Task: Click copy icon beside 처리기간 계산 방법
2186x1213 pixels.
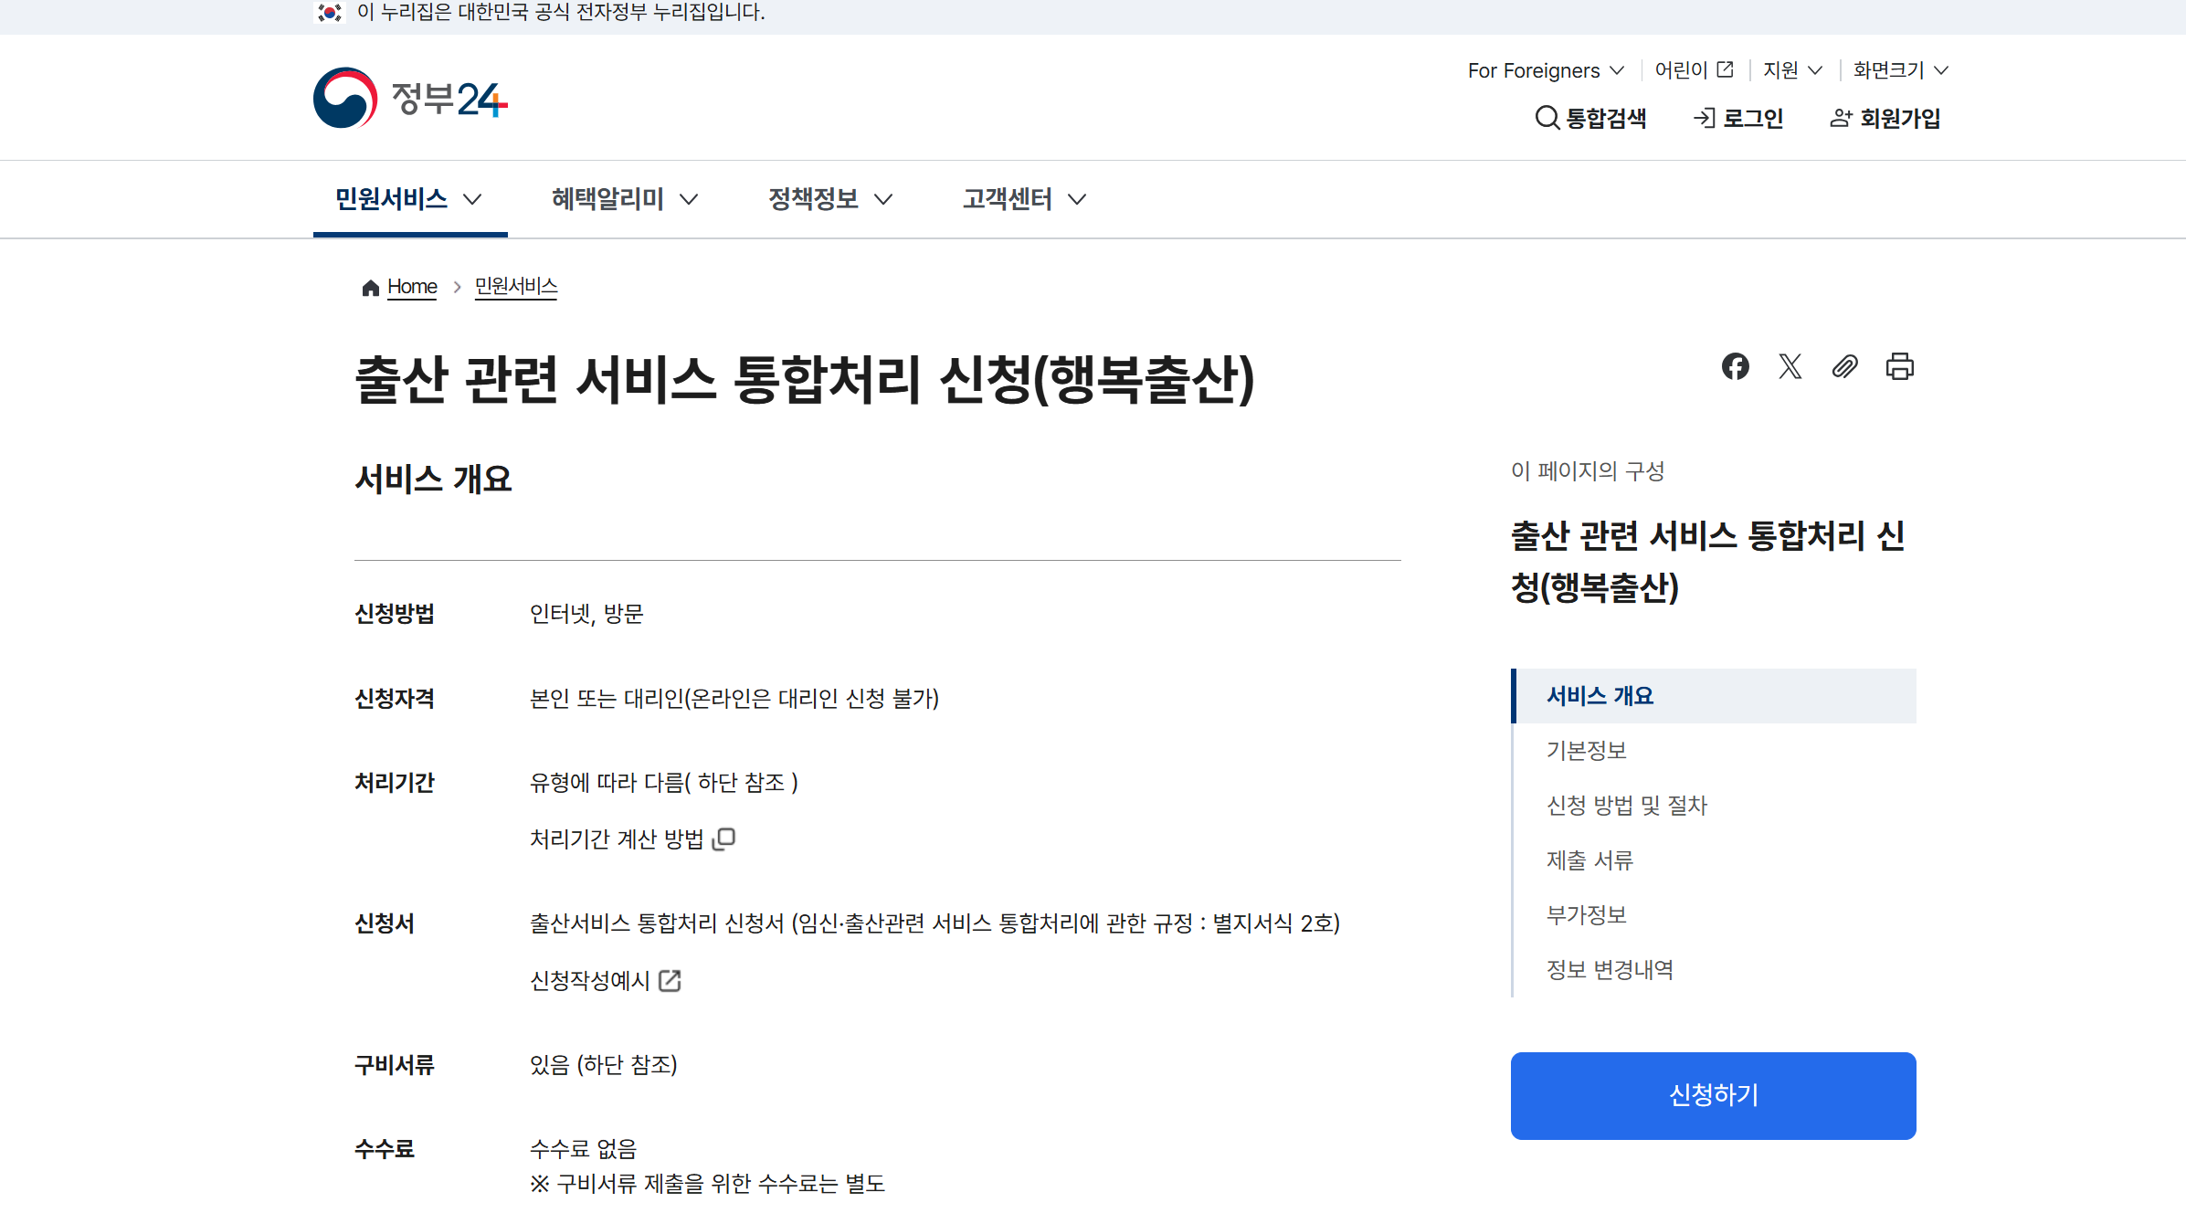Action: click(x=724, y=839)
